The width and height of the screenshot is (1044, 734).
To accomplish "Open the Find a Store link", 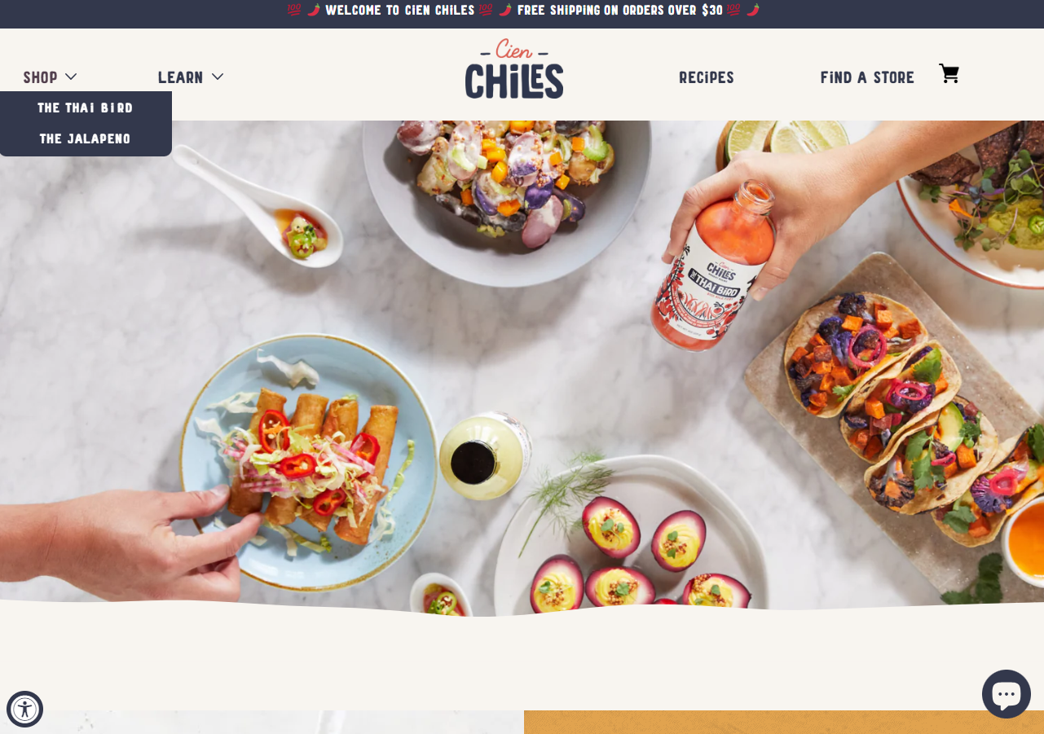I will (x=867, y=77).
